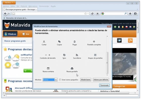The width and height of the screenshot is (141, 99).
Task: Click the Italian flag language icon
Action: [119, 27]
